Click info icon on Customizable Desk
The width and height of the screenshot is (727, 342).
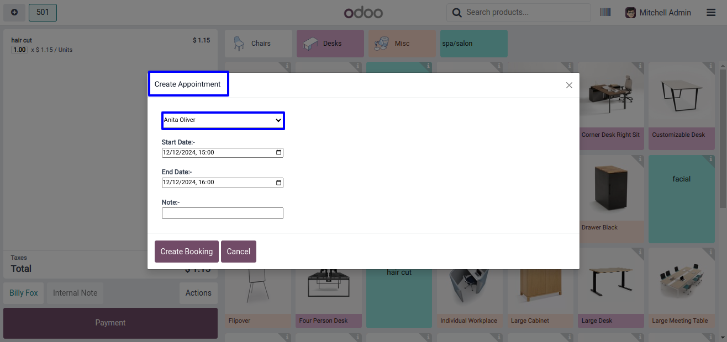point(710,66)
